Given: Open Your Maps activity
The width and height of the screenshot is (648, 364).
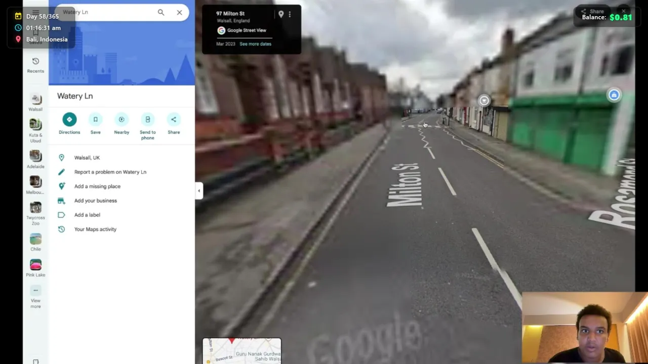Looking at the screenshot, I should [121, 229].
